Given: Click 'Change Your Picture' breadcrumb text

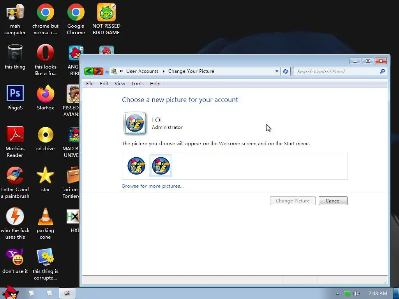Looking at the screenshot, I should point(191,71).
